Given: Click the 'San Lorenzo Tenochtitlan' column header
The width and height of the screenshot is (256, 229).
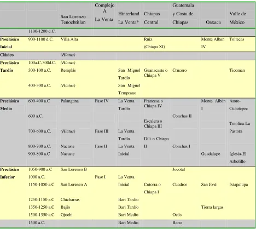Looking at the screenshot, I should [73, 19].
